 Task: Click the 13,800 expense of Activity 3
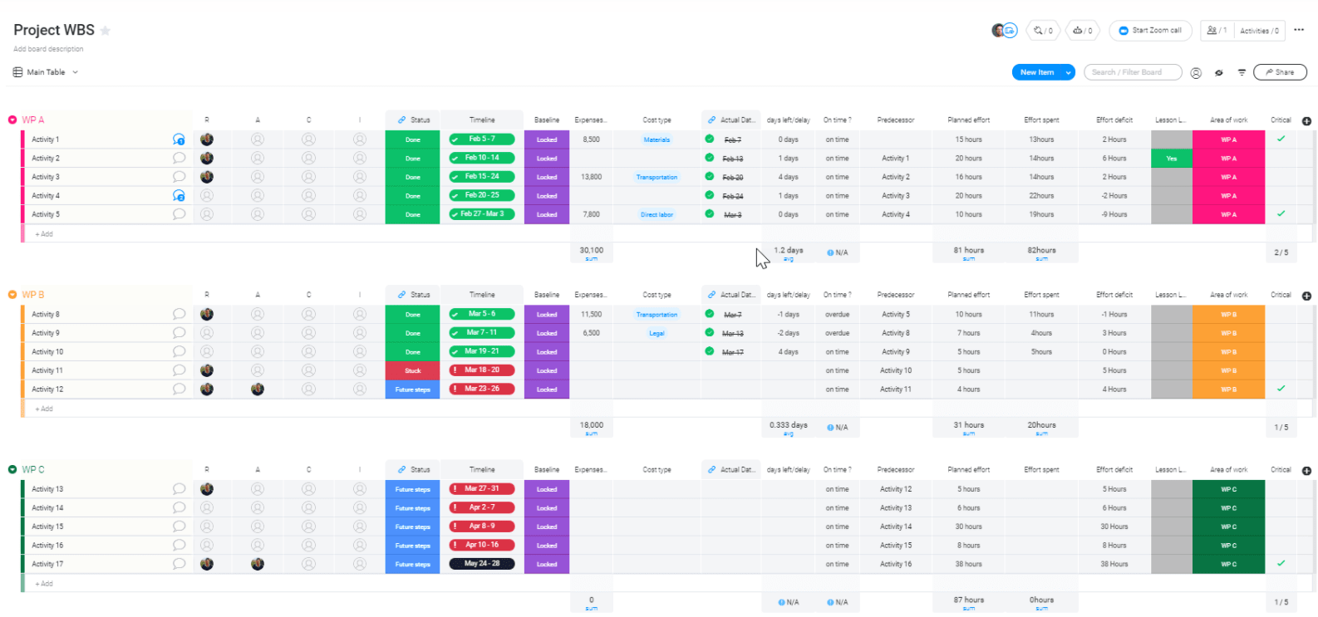[592, 177]
